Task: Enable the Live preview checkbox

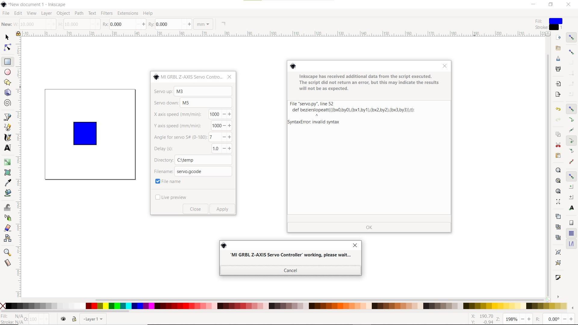Action: coord(158,197)
